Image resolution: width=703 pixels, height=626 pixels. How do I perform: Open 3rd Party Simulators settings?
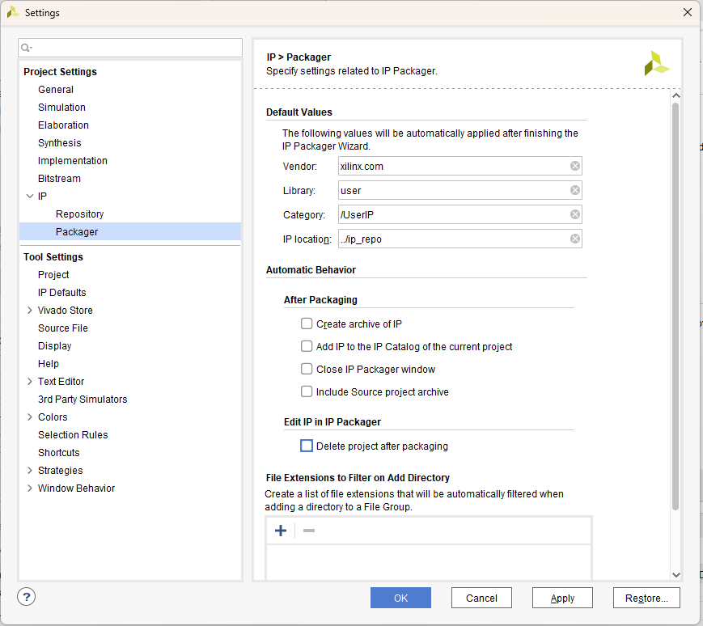point(83,400)
